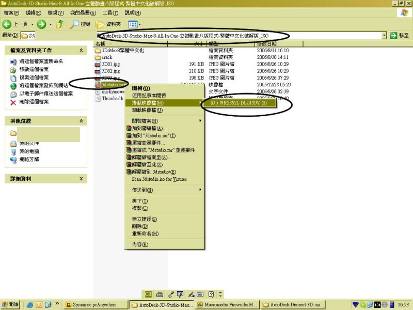Toggle the Folders (資料夾) pane button
The height and width of the screenshot is (310, 413).
click(x=108, y=24)
